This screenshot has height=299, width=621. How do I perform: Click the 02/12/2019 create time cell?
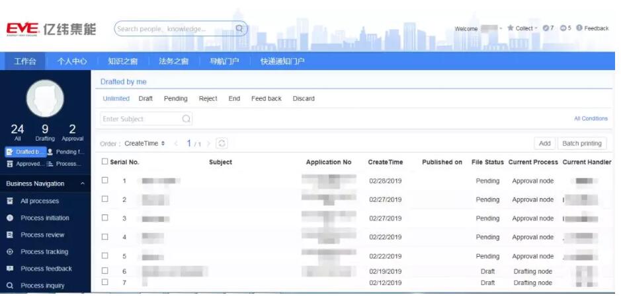coord(385,282)
